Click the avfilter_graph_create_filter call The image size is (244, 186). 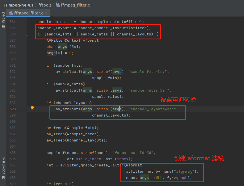(92, 165)
